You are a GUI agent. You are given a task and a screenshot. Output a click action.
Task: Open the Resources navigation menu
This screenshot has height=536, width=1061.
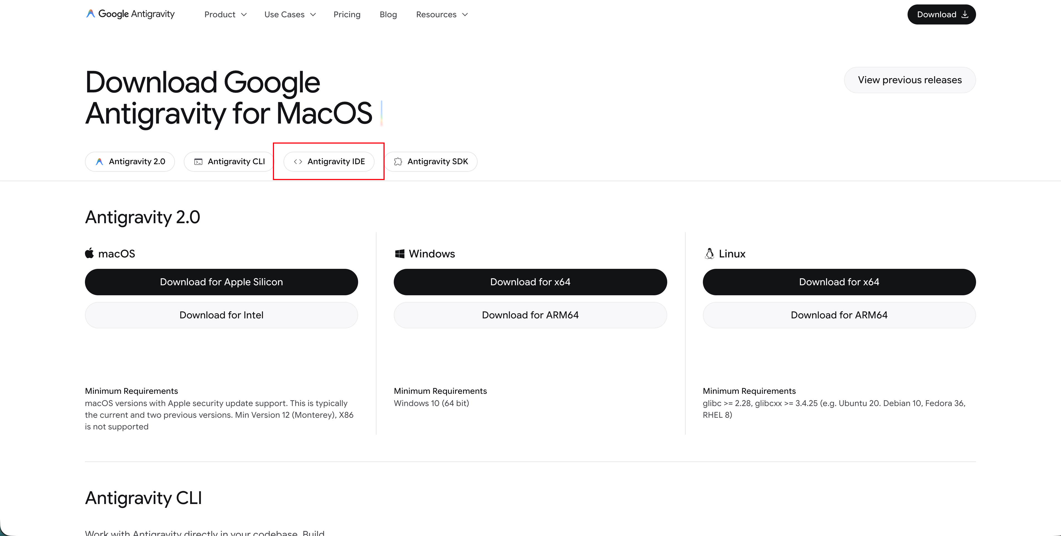tap(442, 14)
